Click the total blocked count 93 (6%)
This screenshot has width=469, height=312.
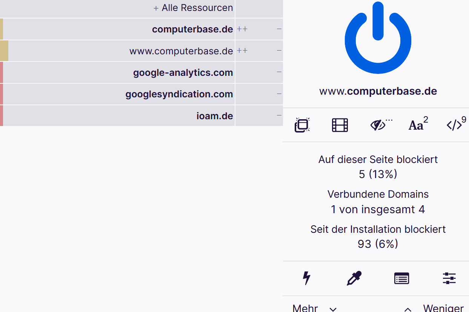tap(378, 244)
